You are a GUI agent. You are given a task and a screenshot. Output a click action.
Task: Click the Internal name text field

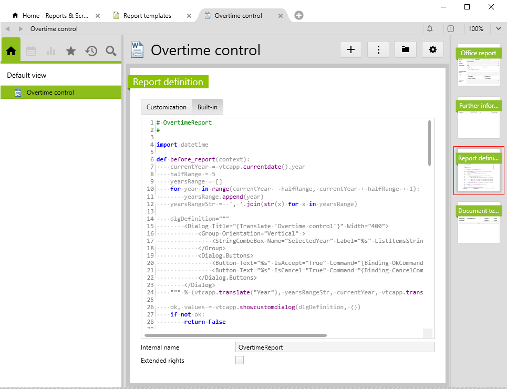[x=335, y=347]
